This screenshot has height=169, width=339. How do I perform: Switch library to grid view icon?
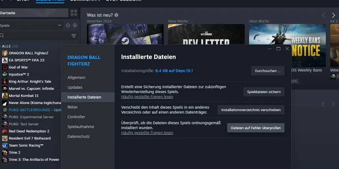click(x=74, y=13)
